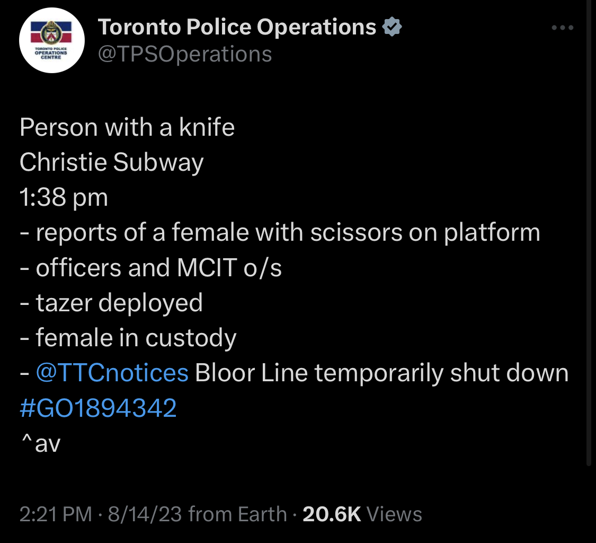596x543 pixels.
Task: Click the 8/14/23 post date
Action: [x=145, y=514]
